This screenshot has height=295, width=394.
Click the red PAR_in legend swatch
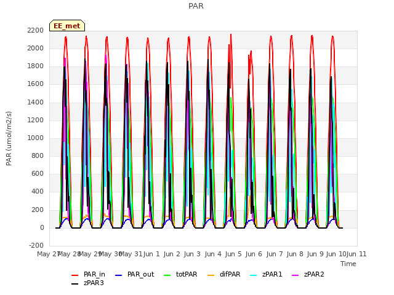tap(75, 275)
